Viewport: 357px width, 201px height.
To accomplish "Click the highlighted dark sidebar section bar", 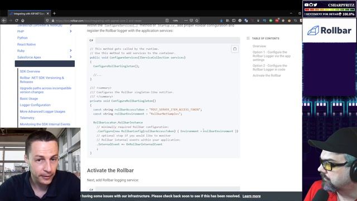I will click(x=45, y=64).
